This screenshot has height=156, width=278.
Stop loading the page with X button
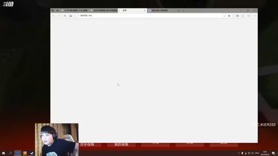tap(65, 16)
